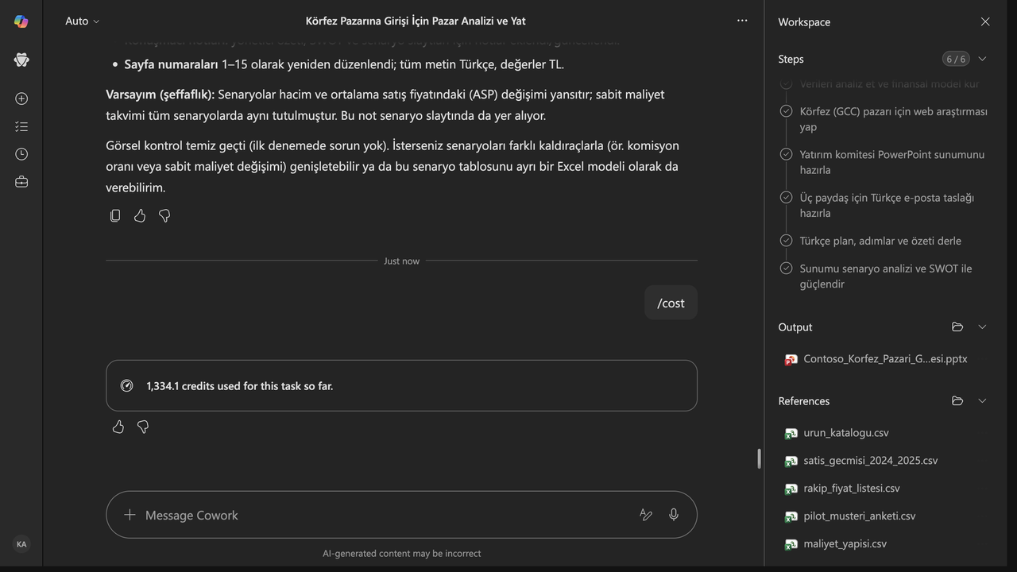Open Contoso_Korfez_Pazari pptx output file
This screenshot has width=1017, height=572.
pyautogui.click(x=876, y=359)
